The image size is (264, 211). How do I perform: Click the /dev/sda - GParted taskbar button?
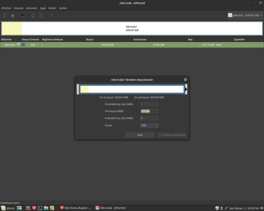tap(110, 208)
